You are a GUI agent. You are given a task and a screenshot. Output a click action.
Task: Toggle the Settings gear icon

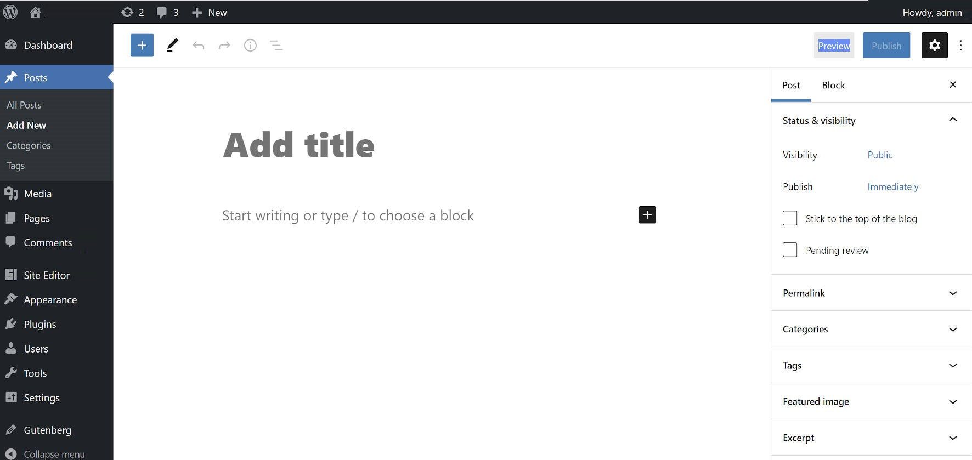point(934,46)
